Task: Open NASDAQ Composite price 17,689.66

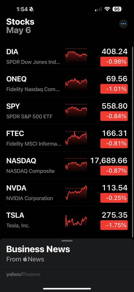Action: (109, 160)
